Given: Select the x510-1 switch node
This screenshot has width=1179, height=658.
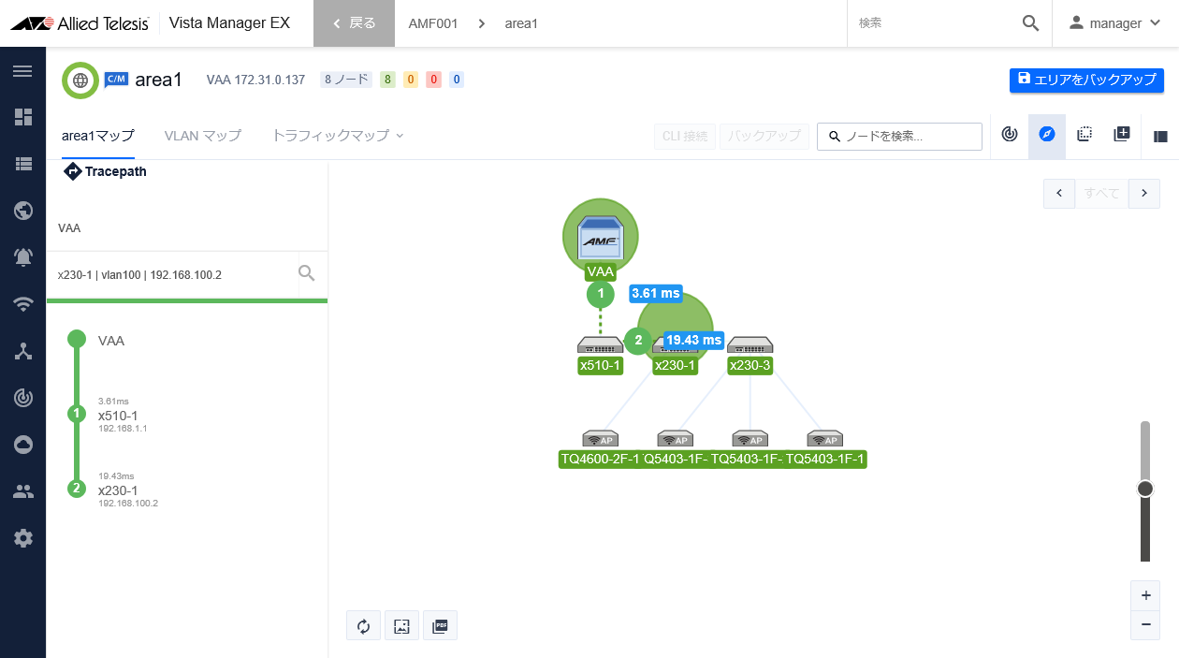Looking at the screenshot, I should [600, 344].
